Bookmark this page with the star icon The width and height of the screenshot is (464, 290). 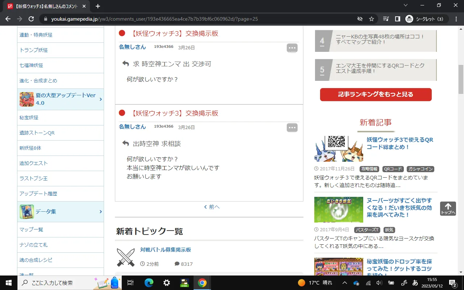(372, 19)
